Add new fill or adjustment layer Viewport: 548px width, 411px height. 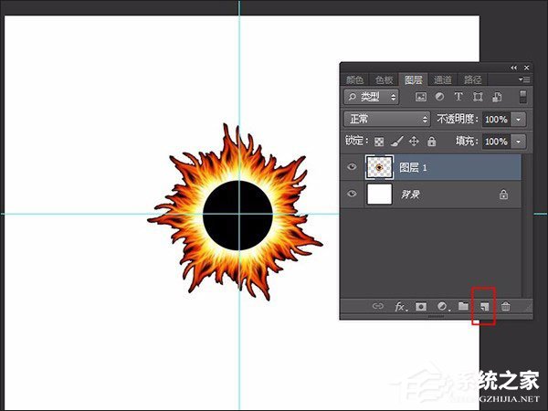(442, 308)
